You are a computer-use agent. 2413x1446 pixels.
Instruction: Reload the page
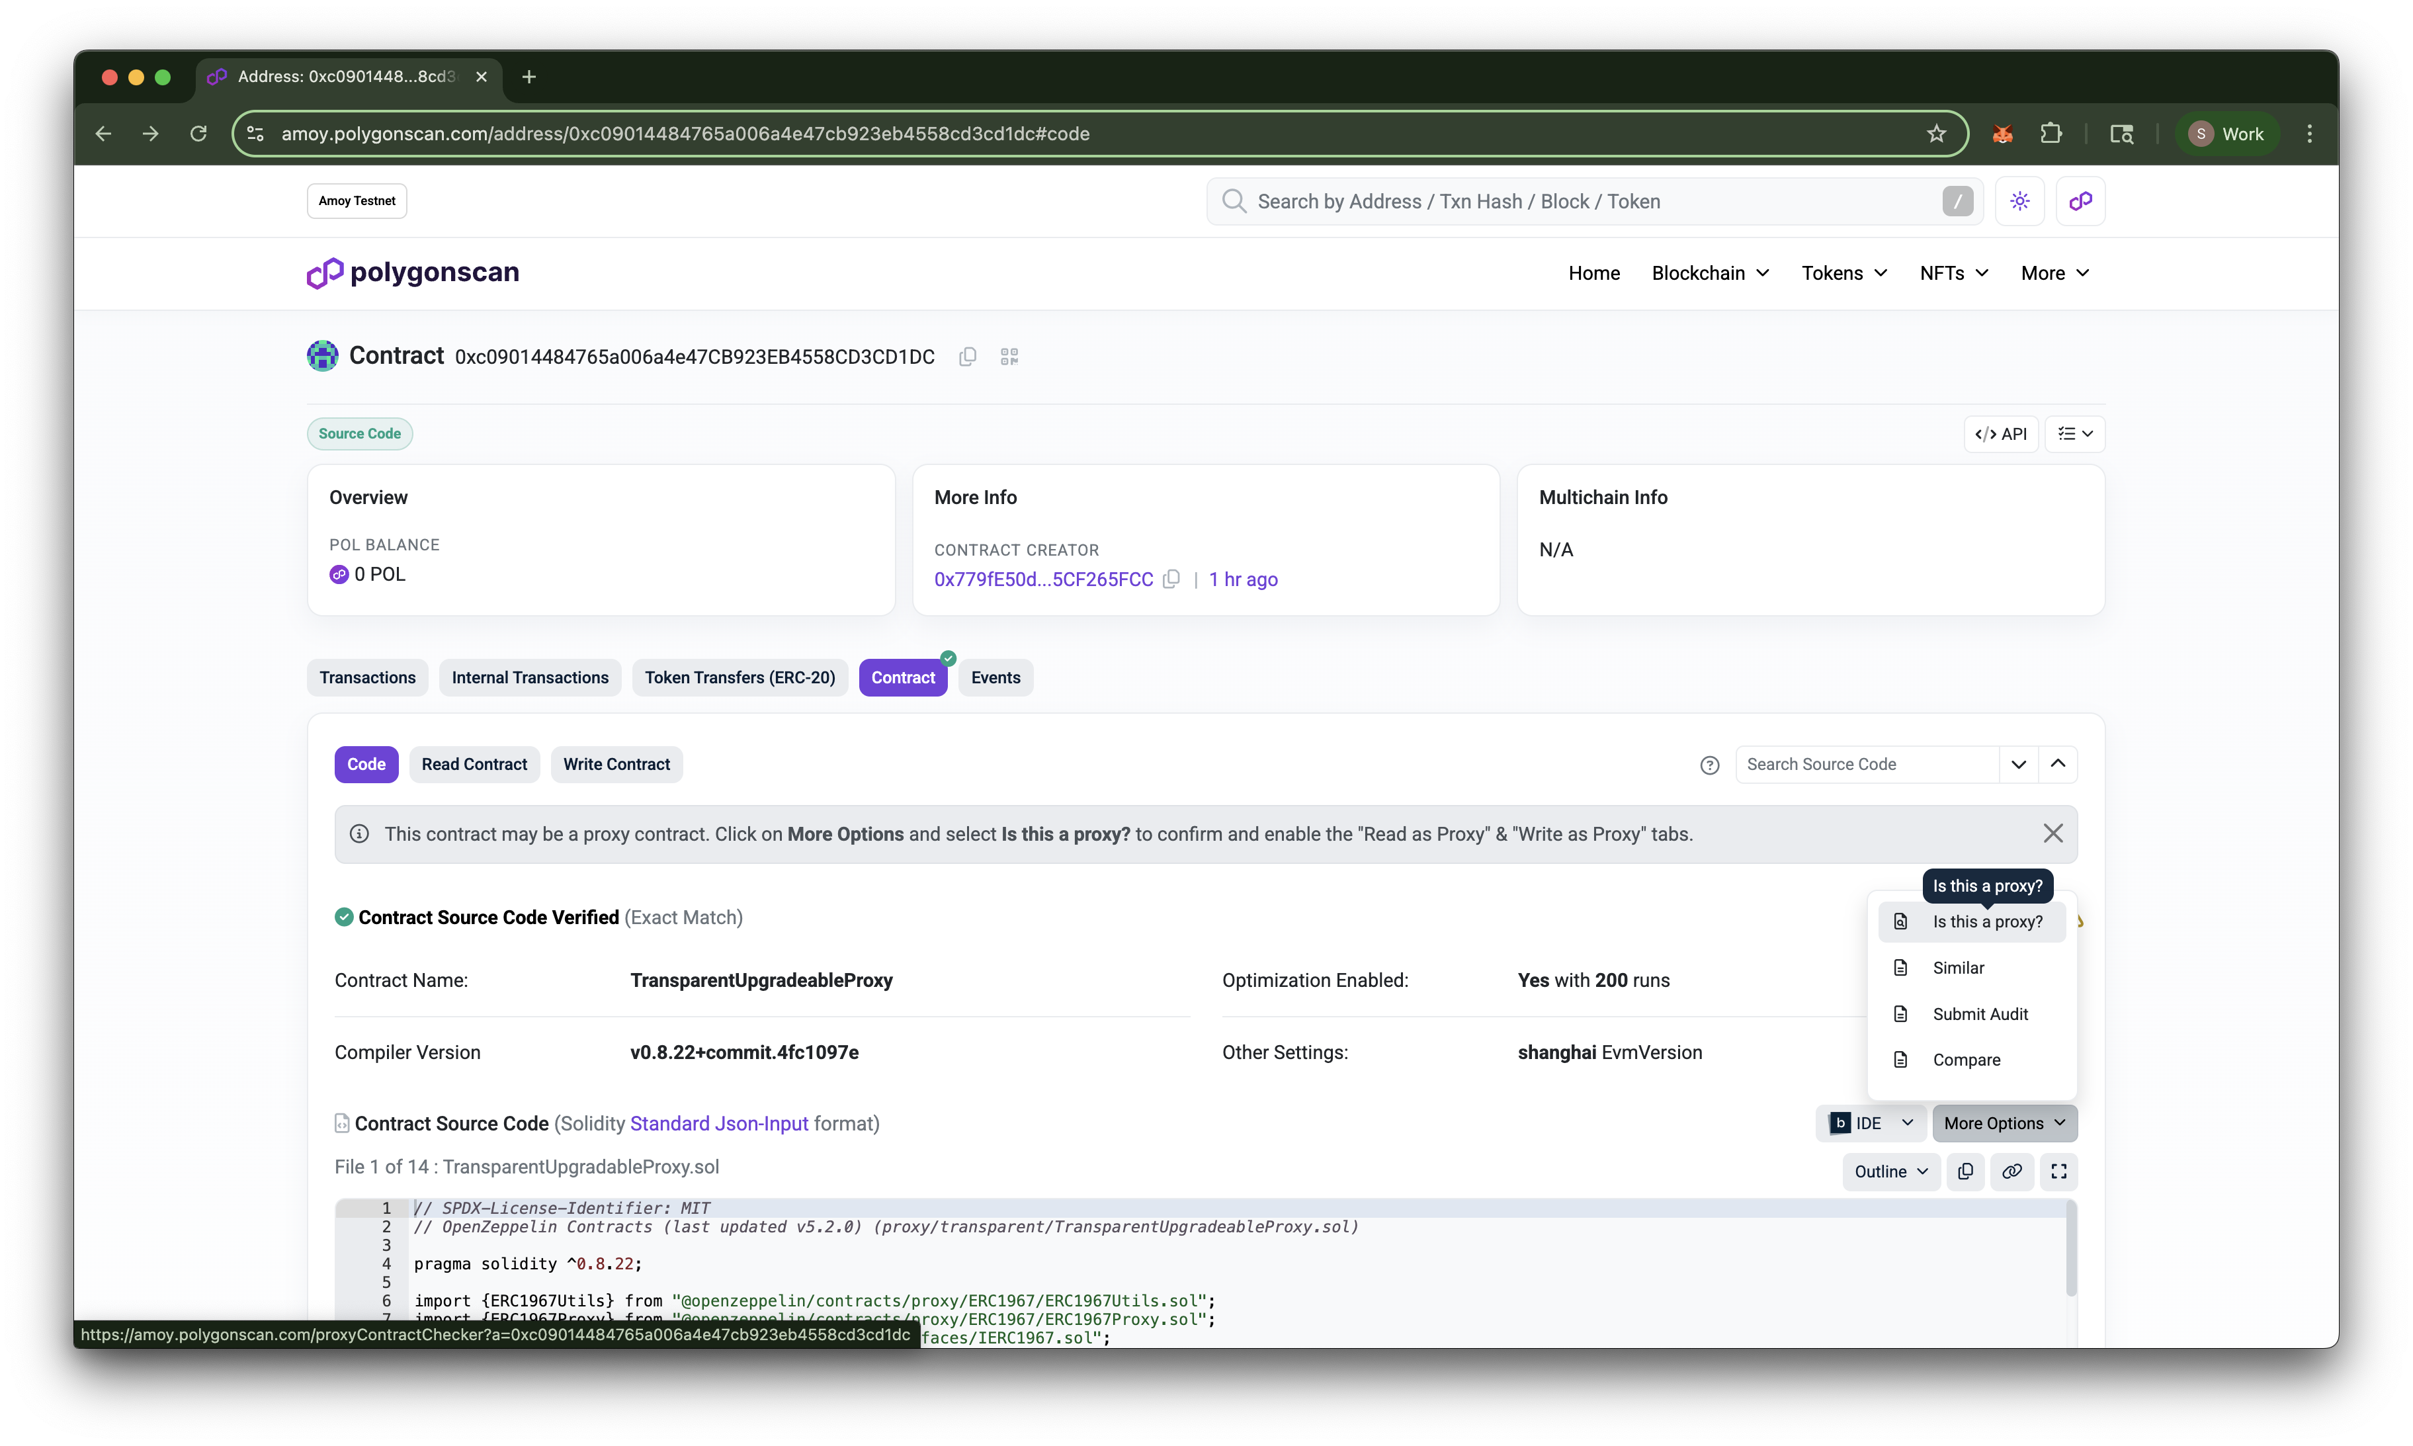[198, 134]
